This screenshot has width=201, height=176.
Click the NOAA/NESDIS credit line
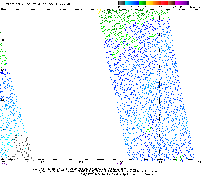pyautogui.click(x=117, y=174)
